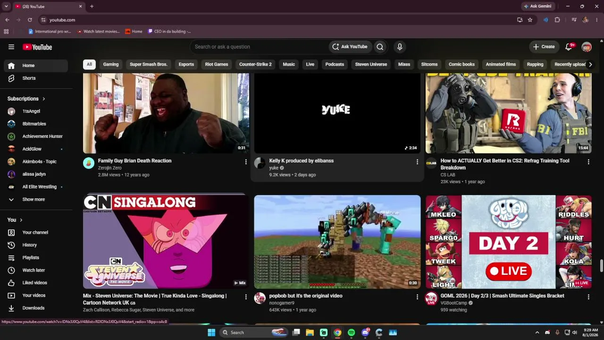Open the account avatar menu
The width and height of the screenshot is (604, 340).
587,47
